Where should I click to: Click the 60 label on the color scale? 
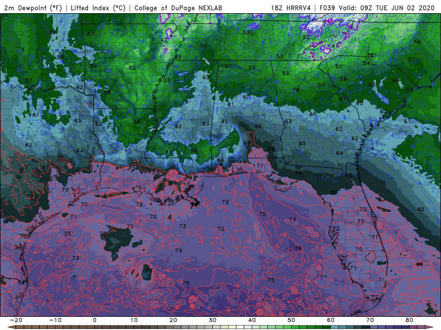click(331, 320)
